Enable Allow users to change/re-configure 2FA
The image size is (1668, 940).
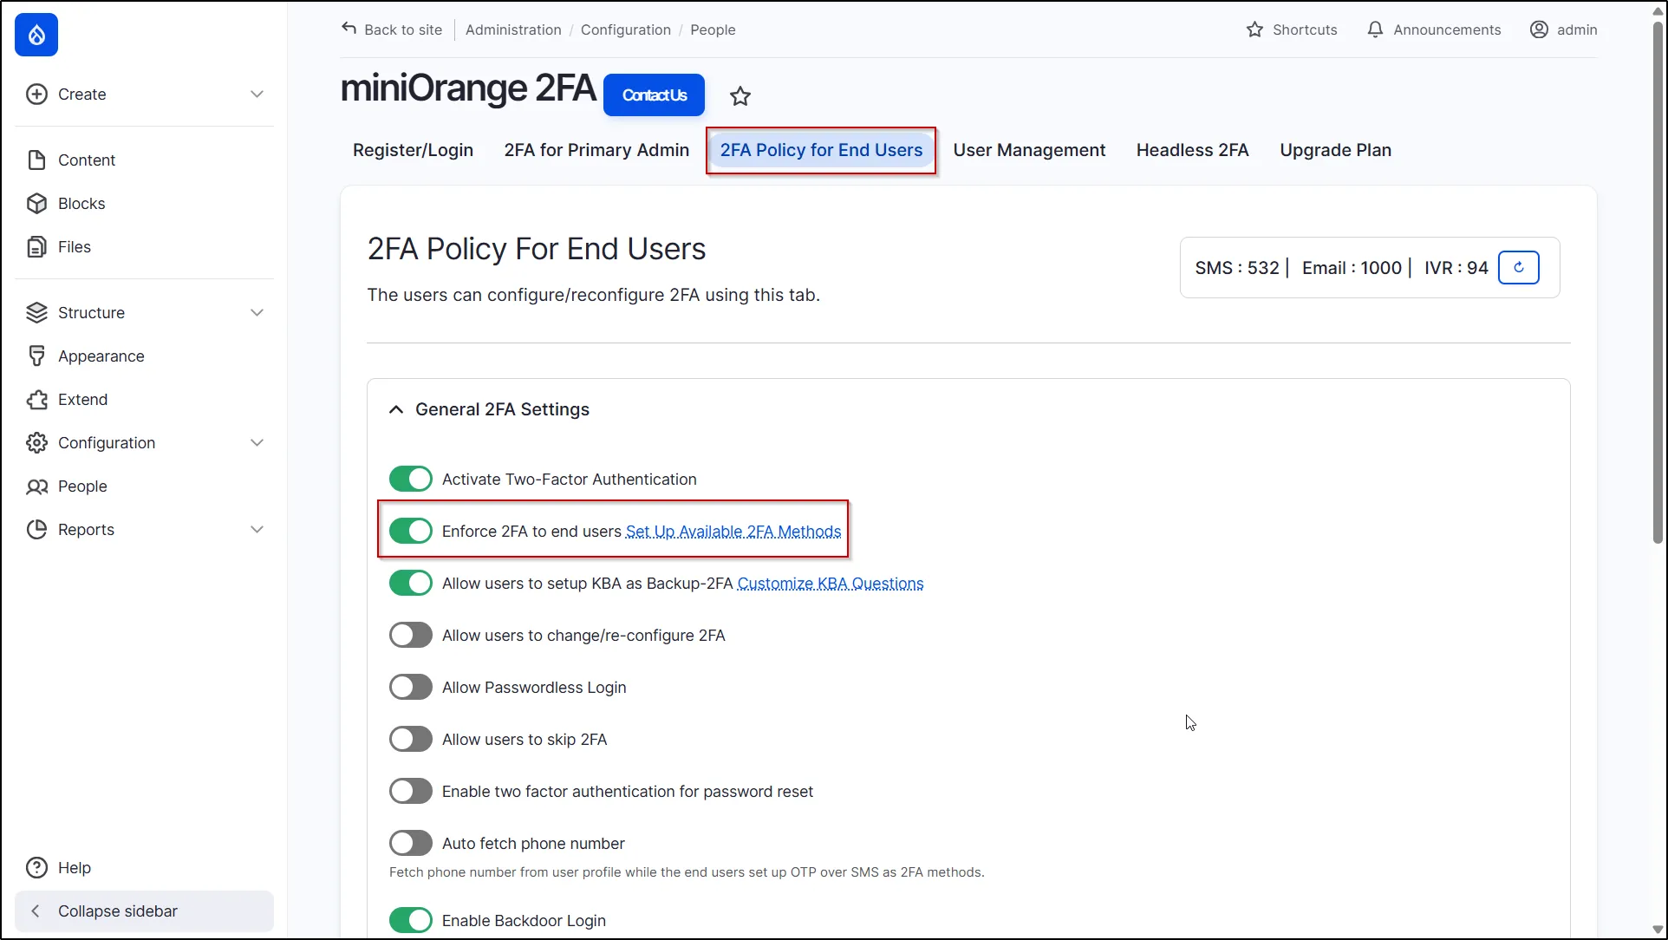coord(410,636)
